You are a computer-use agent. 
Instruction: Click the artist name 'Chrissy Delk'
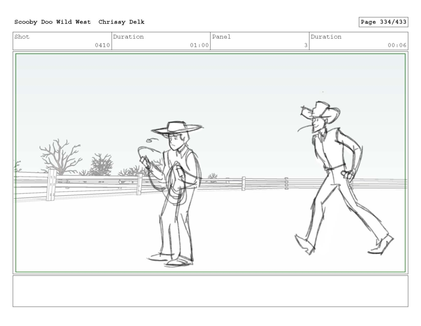coord(121,22)
